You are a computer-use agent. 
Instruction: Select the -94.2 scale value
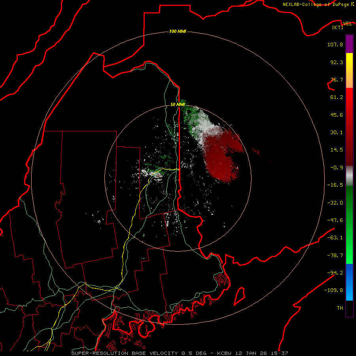pyautogui.click(x=335, y=273)
